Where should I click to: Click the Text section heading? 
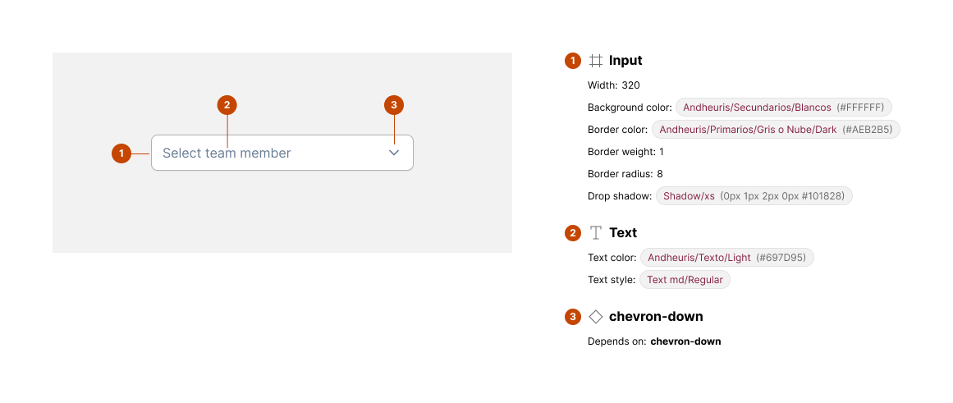click(x=623, y=233)
